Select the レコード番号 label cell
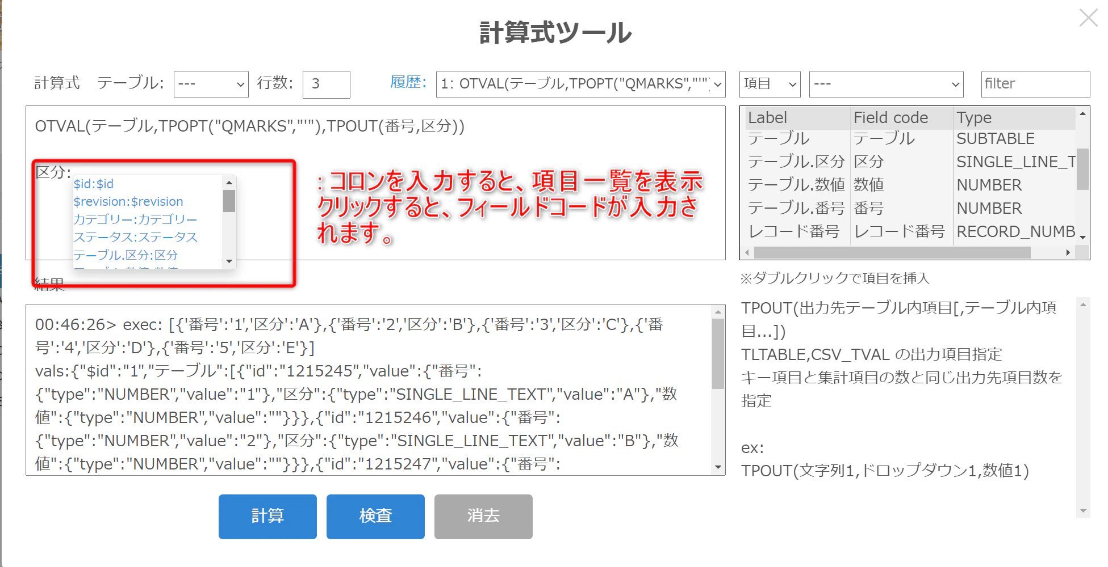This screenshot has width=1108, height=567. pos(798,231)
